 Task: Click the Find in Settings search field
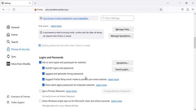pyautogui.click(x=117, y=18)
